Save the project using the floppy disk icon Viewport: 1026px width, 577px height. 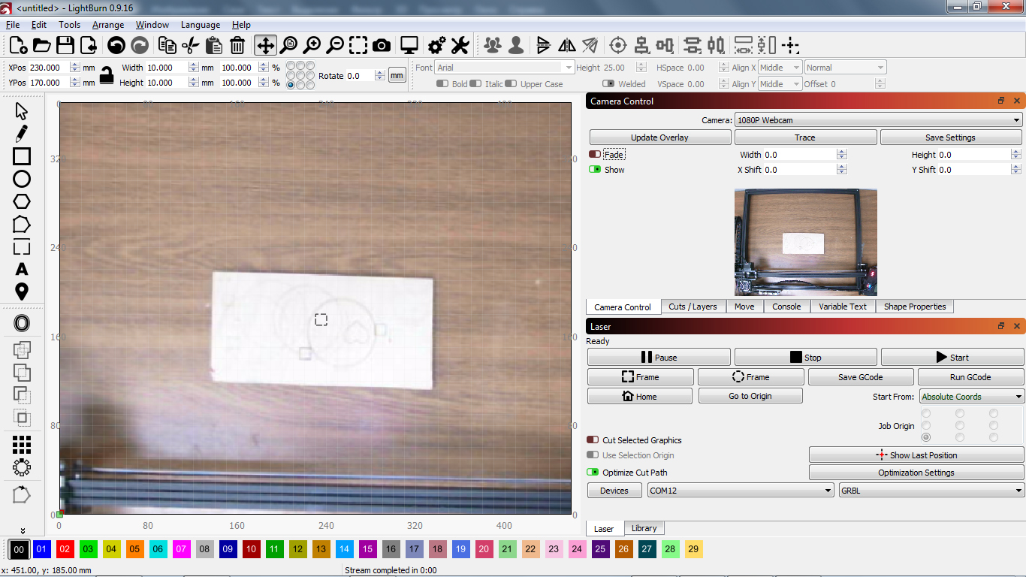coord(65,46)
